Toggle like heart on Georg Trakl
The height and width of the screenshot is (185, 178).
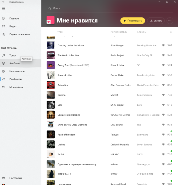(163, 65)
